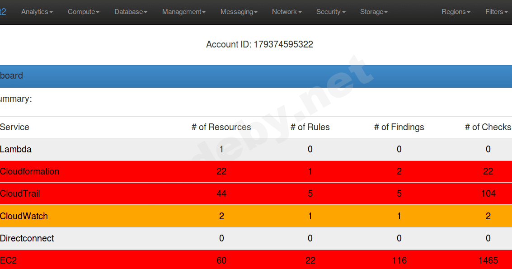Screen dimensions: 512x269
Task: Sort by the # of Findings column
Action: click(x=399, y=127)
